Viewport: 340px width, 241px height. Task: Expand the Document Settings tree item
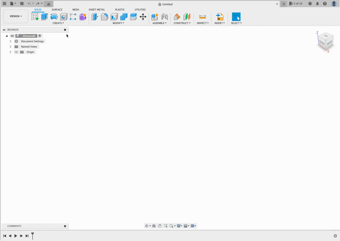click(10, 41)
